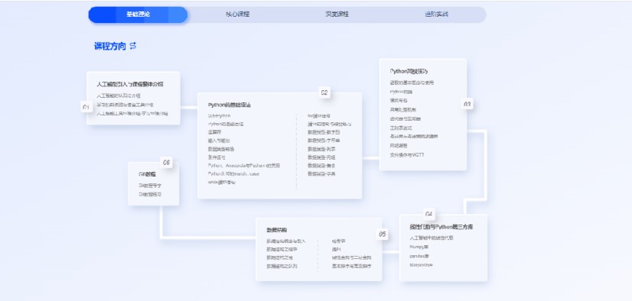Screen dimensions: 632x301
Task: Open the 数据结构 card title
Action: coord(276,230)
